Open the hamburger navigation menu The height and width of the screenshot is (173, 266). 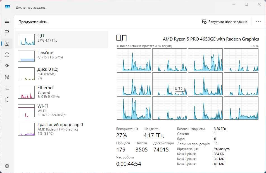tap(7, 21)
